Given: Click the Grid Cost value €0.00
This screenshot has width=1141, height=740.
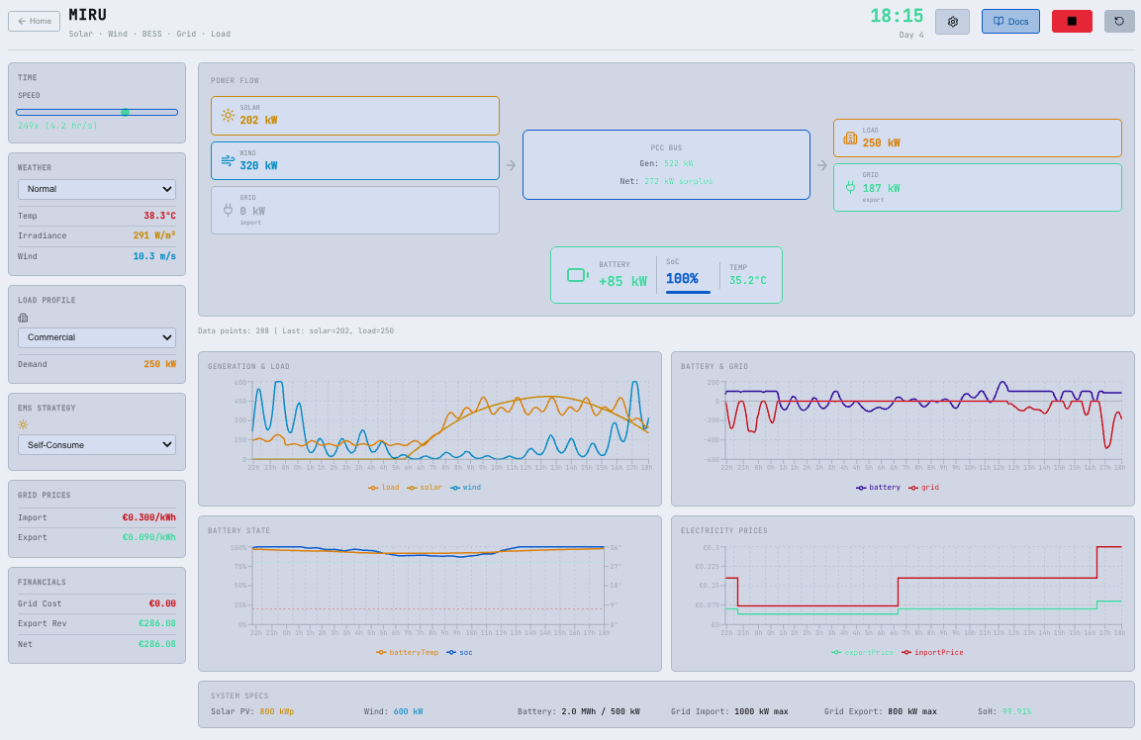Looking at the screenshot, I should click(162, 603).
